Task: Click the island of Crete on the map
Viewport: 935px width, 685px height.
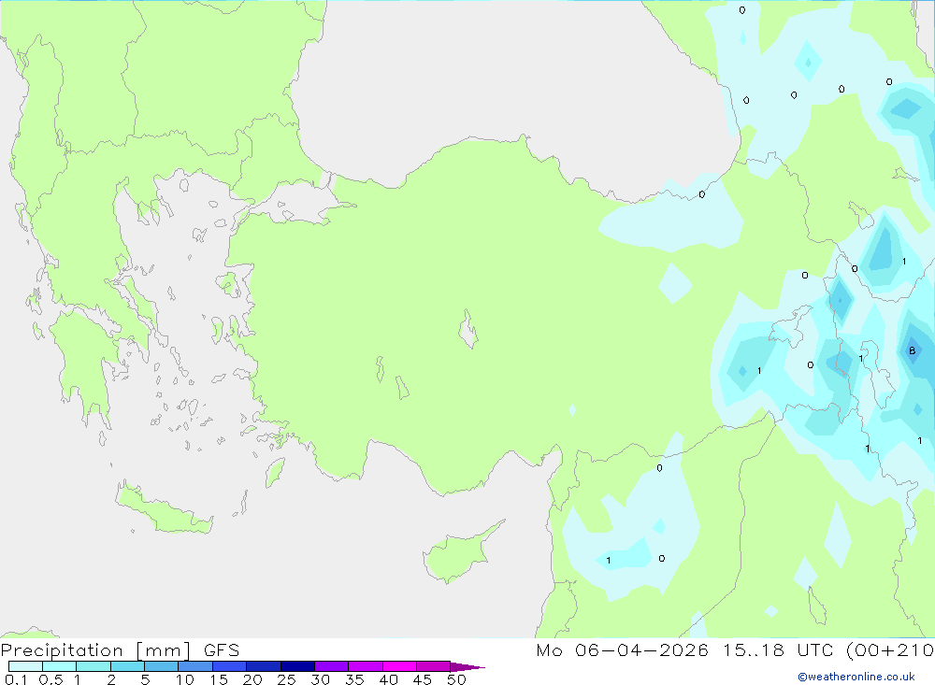Action: 162,508
